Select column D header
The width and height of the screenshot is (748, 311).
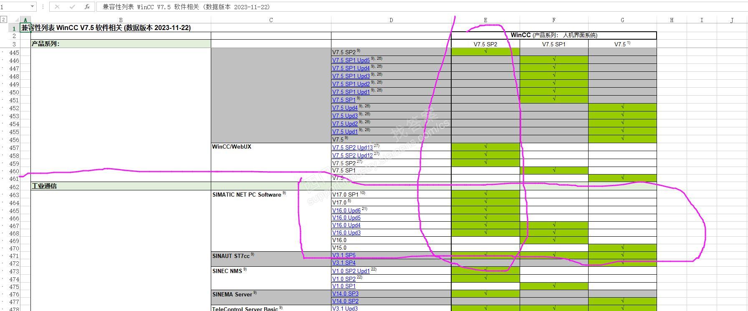click(391, 20)
